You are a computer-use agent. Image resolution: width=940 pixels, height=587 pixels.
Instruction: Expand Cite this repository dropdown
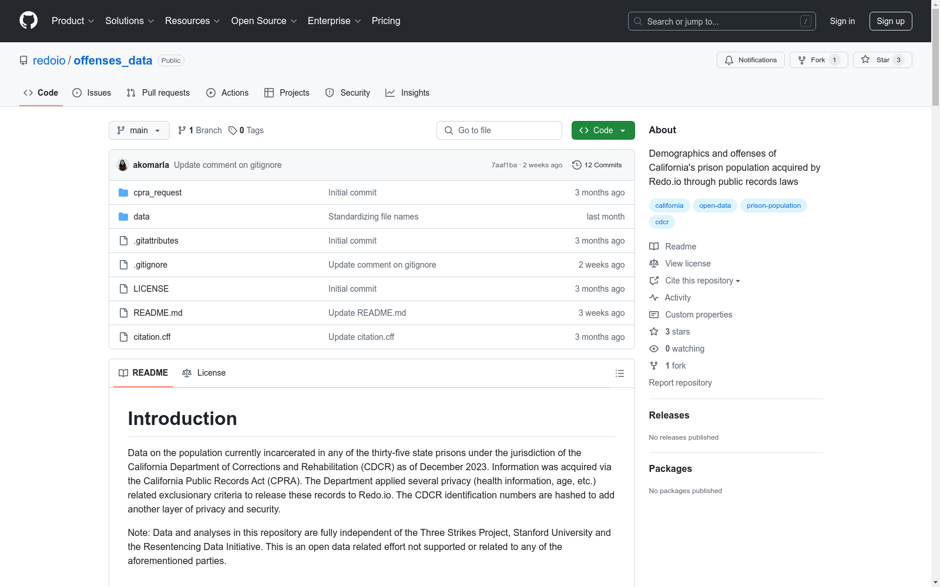[703, 281]
